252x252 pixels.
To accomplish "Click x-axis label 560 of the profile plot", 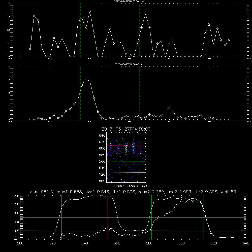I will tap(117, 243).
